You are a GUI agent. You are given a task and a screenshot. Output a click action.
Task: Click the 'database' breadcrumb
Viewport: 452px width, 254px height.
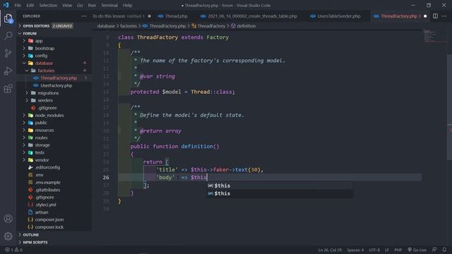(106, 26)
